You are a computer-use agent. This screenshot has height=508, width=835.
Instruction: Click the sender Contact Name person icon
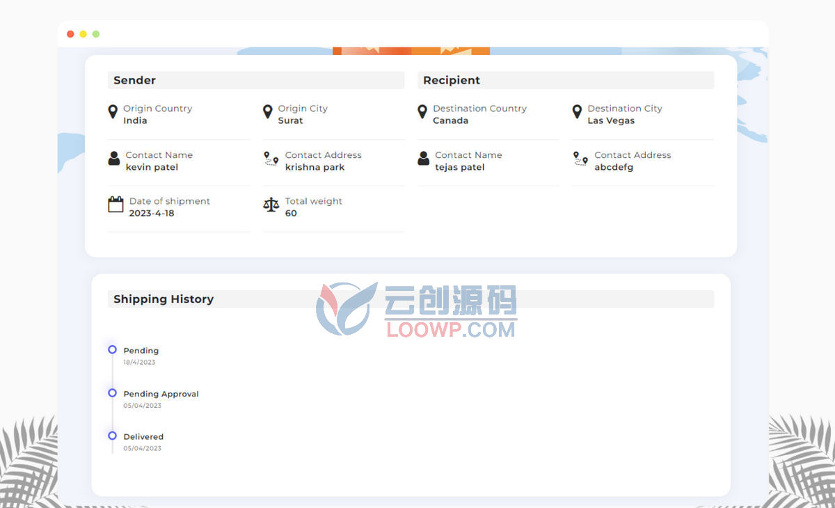point(114,159)
